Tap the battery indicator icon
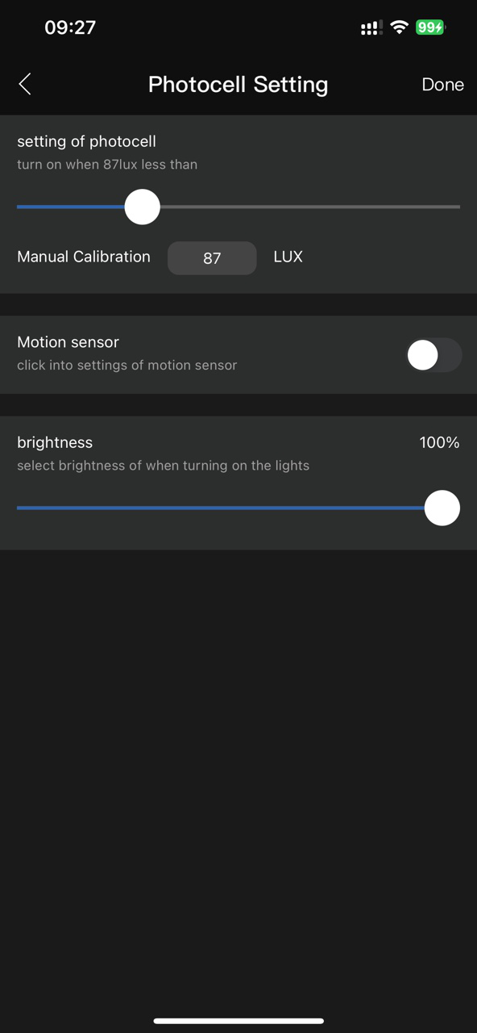 click(x=430, y=27)
